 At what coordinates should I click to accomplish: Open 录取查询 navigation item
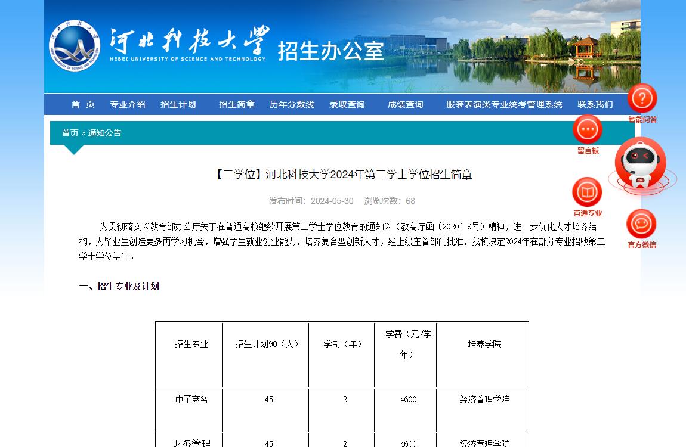[x=347, y=104]
